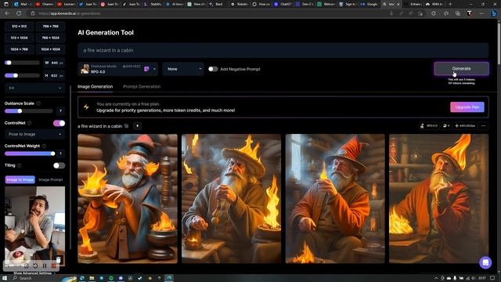501x282 pixels.
Task: Open third wizard image with red pointed hat
Action: pos(335,198)
